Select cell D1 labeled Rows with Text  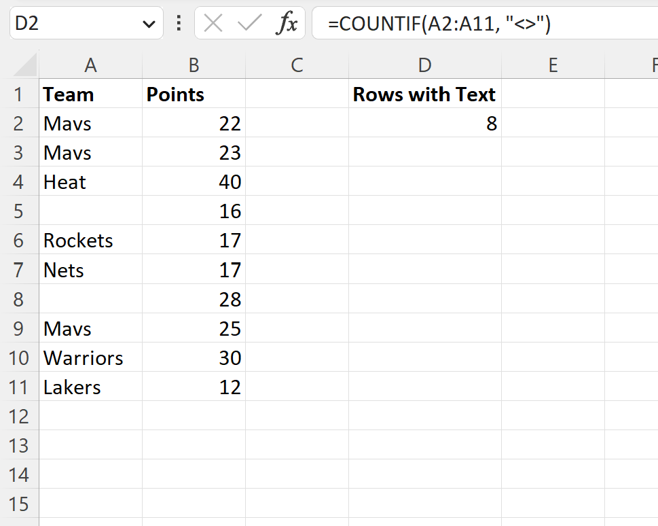(x=424, y=94)
